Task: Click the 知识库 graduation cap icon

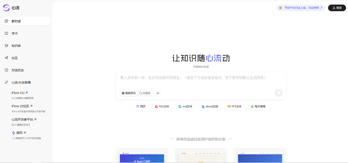Action: point(6,46)
